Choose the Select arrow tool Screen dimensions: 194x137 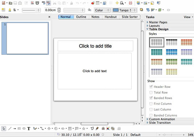tap(4, 129)
